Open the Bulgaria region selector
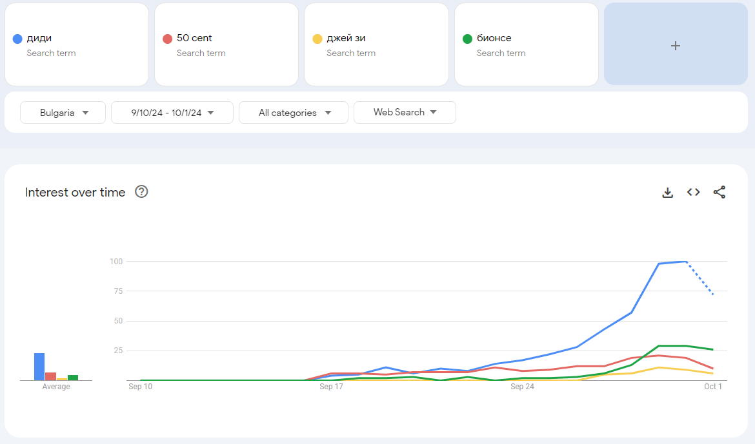 63,112
